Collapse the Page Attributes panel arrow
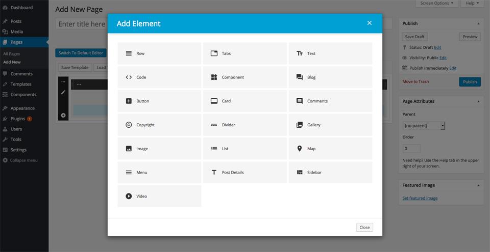Image resolution: width=490 pixels, height=252 pixels. [478, 101]
